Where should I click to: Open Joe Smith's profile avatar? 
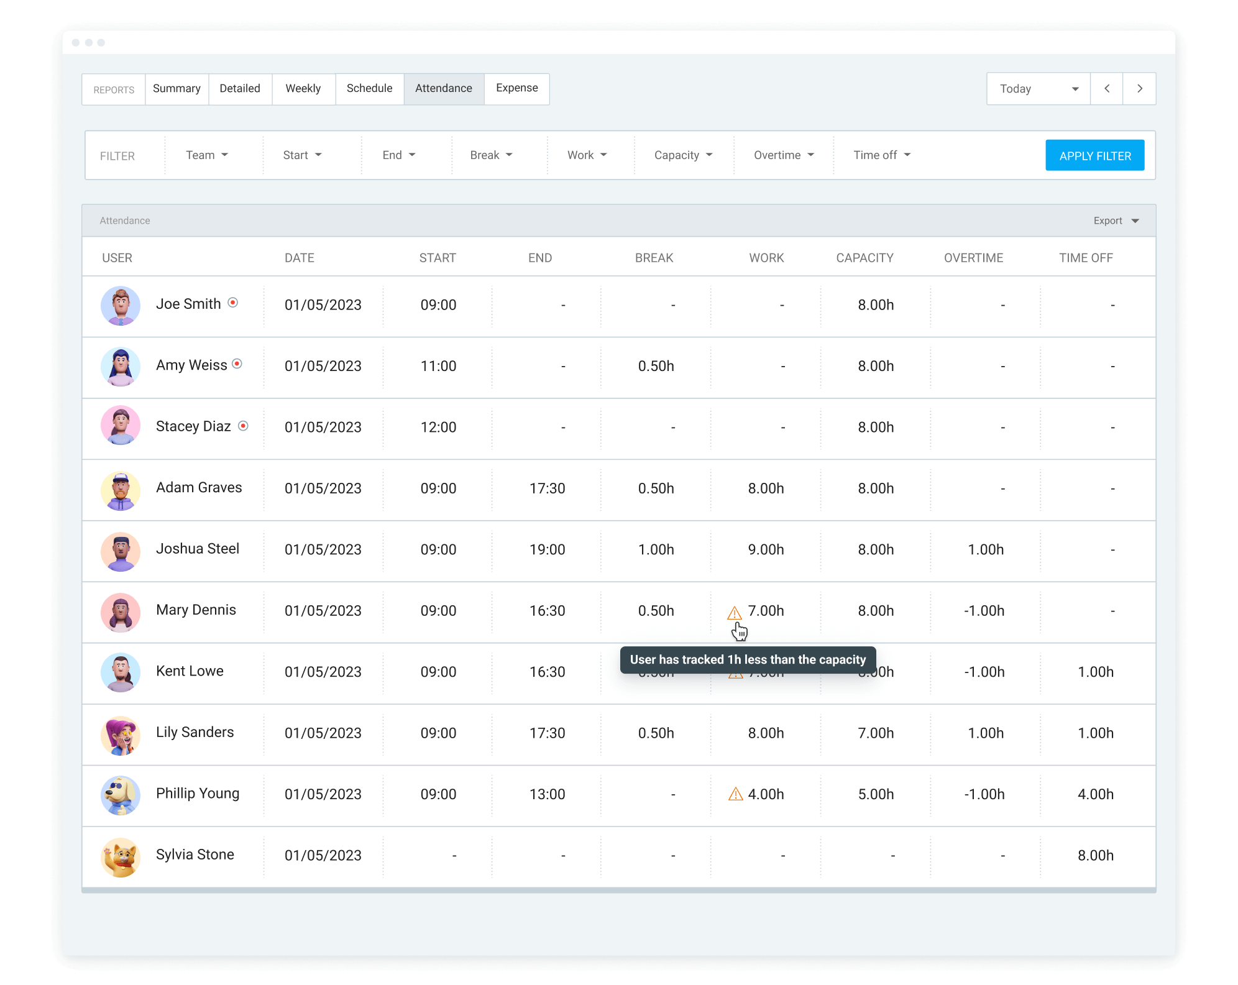(121, 305)
